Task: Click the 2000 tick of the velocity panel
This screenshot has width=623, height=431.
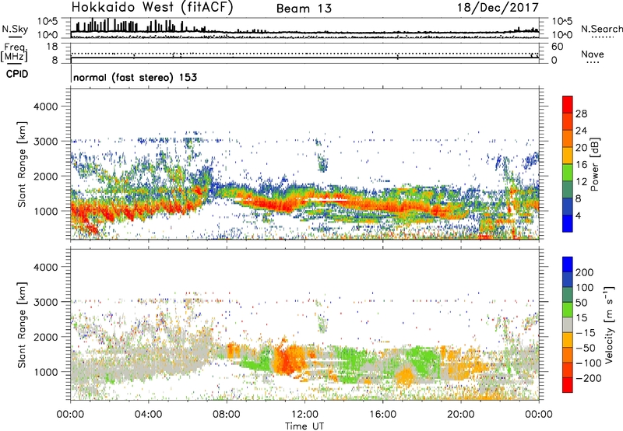Action: tap(46, 337)
